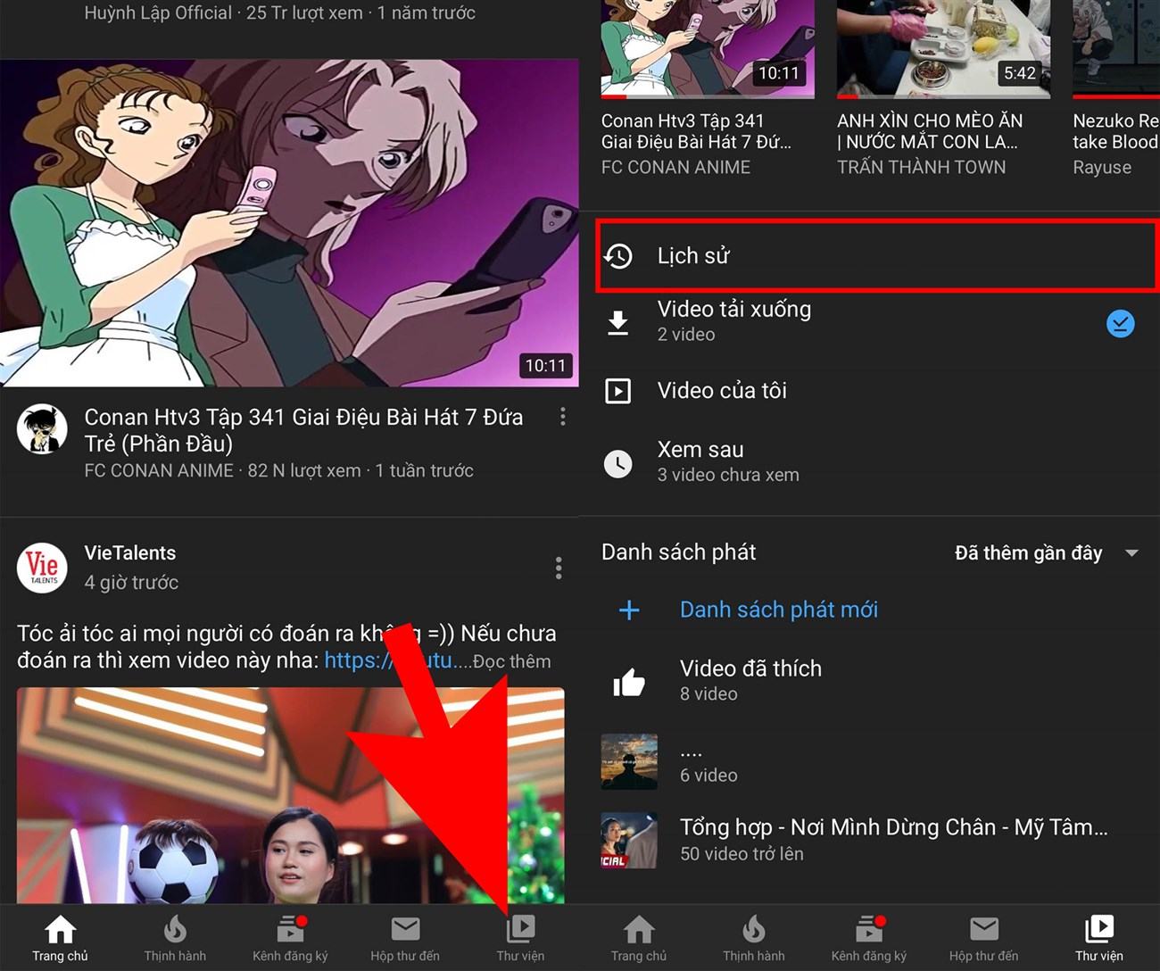Open the VieTalents post image

coord(290,796)
